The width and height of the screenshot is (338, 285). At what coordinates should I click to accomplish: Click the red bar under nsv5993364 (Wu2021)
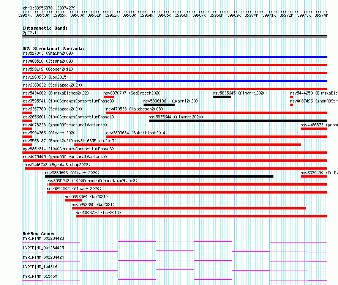74,200
